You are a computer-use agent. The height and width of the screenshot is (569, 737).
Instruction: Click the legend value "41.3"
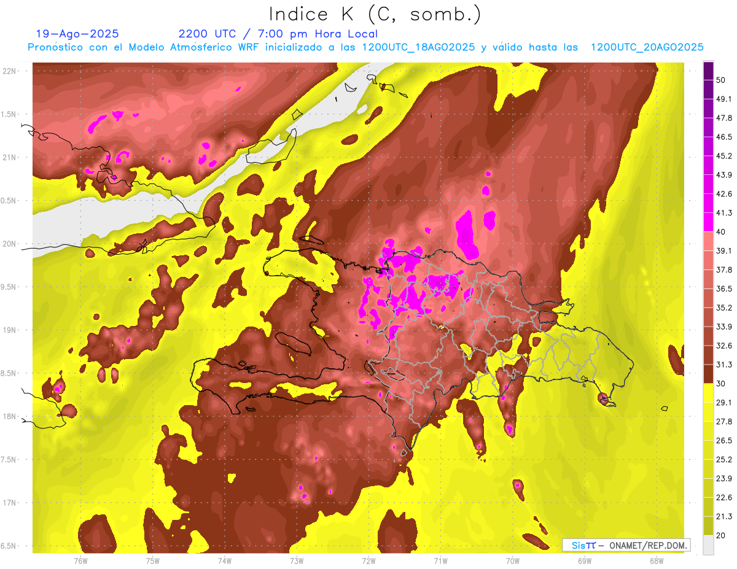pos(725,213)
